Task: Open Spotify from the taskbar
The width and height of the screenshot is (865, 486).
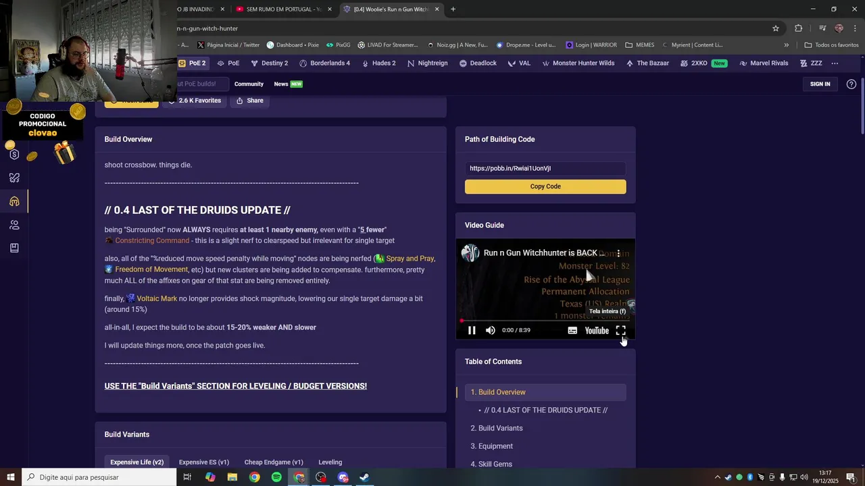Action: coord(276,477)
